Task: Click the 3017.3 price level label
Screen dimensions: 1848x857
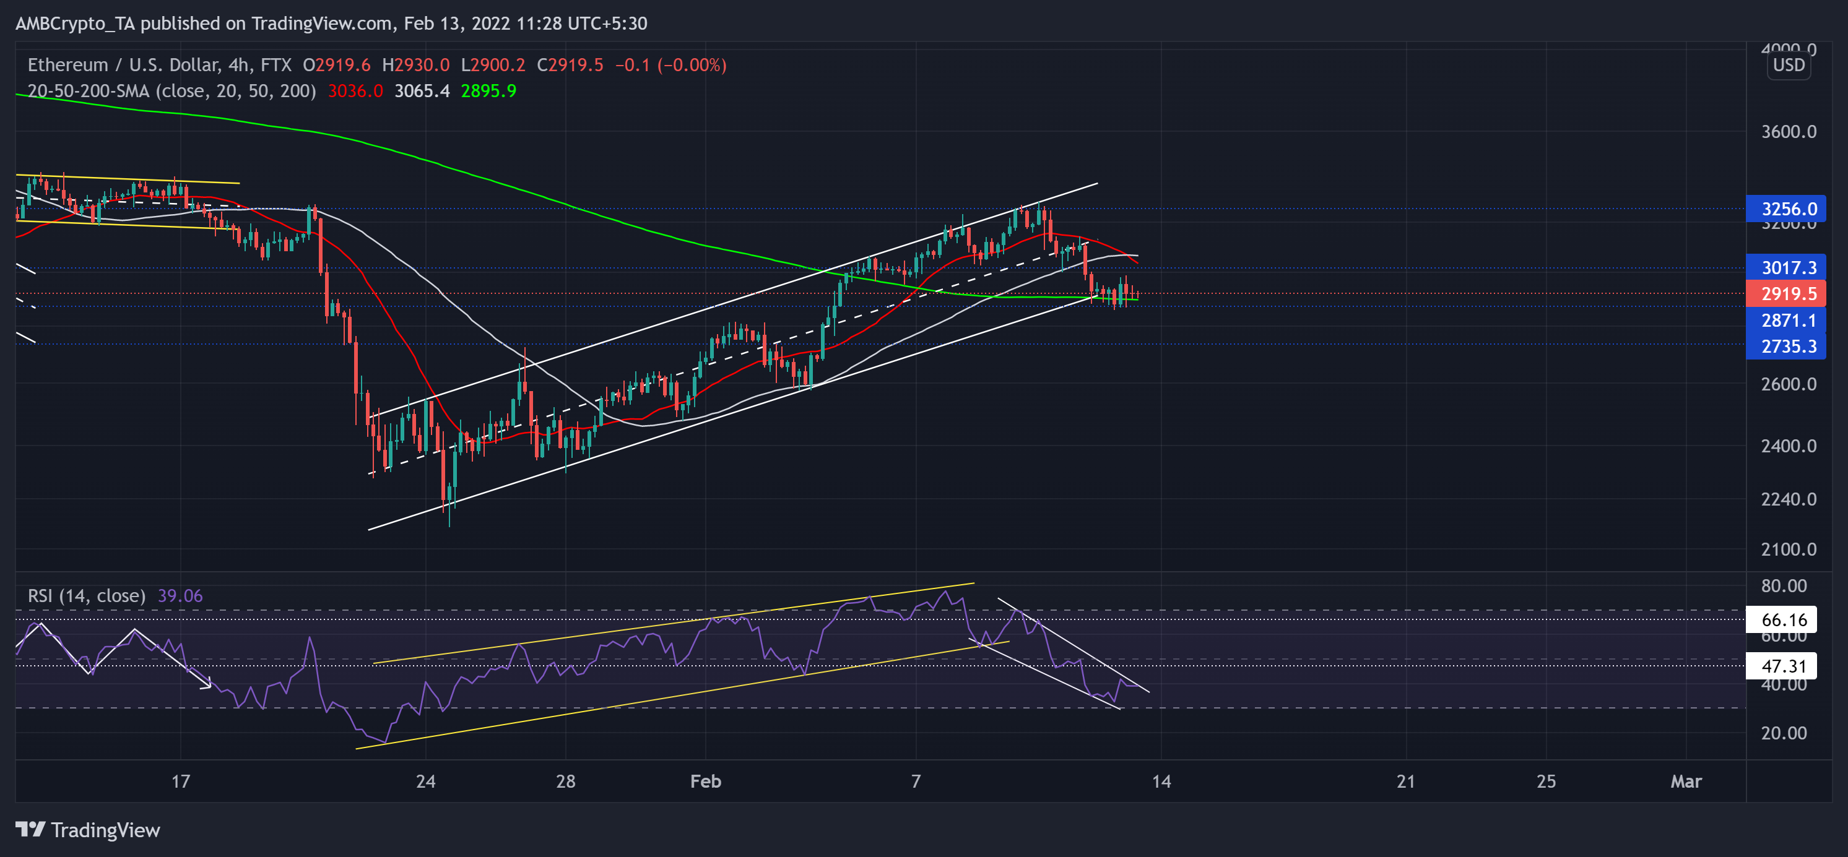Action: (1785, 267)
